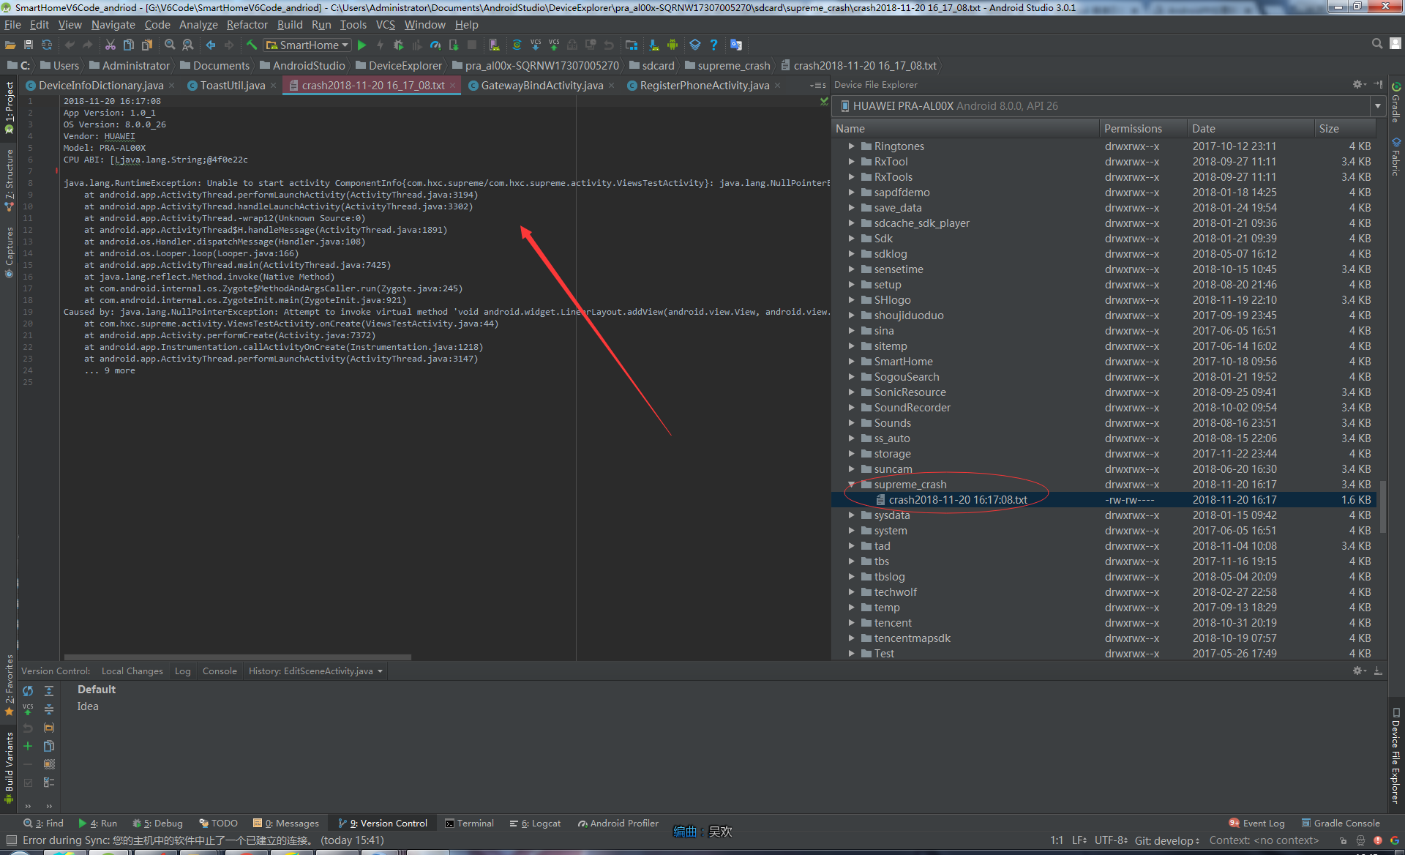Open the Git: develop branch menu

[1166, 840]
